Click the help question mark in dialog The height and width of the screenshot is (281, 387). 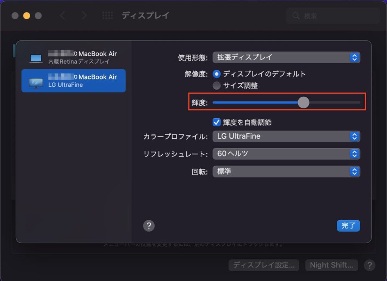pyautogui.click(x=149, y=226)
